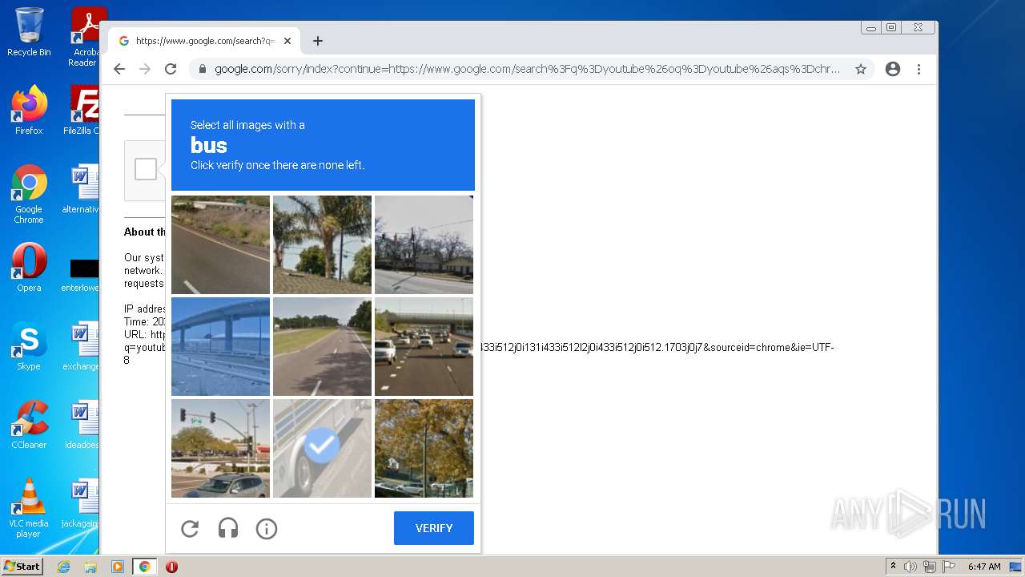Bookmark this page with the star
1025x577 pixels.
861,69
